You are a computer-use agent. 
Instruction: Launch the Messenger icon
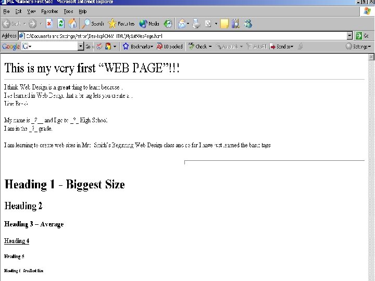[248, 23]
